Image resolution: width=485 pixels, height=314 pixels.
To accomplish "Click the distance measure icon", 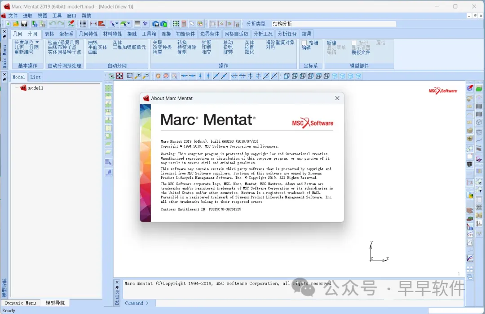I will tap(93, 24).
